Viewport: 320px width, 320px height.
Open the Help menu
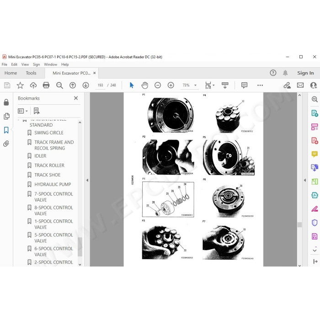[x=65, y=64]
